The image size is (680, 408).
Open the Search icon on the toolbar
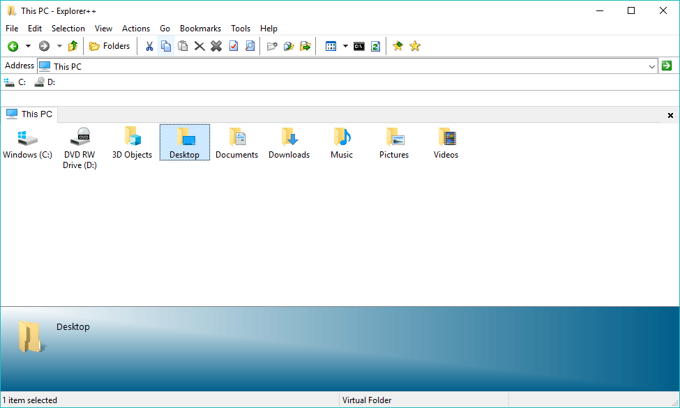250,46
